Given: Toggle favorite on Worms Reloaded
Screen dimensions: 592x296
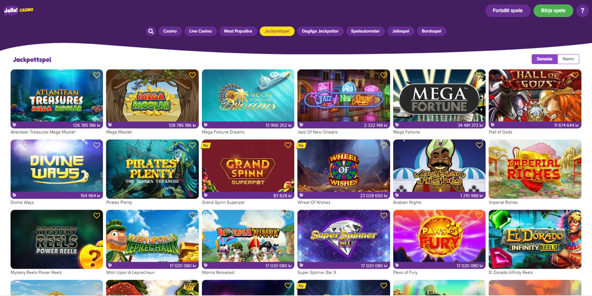Looking at the screenshot, I should click(x=288, y=215).
